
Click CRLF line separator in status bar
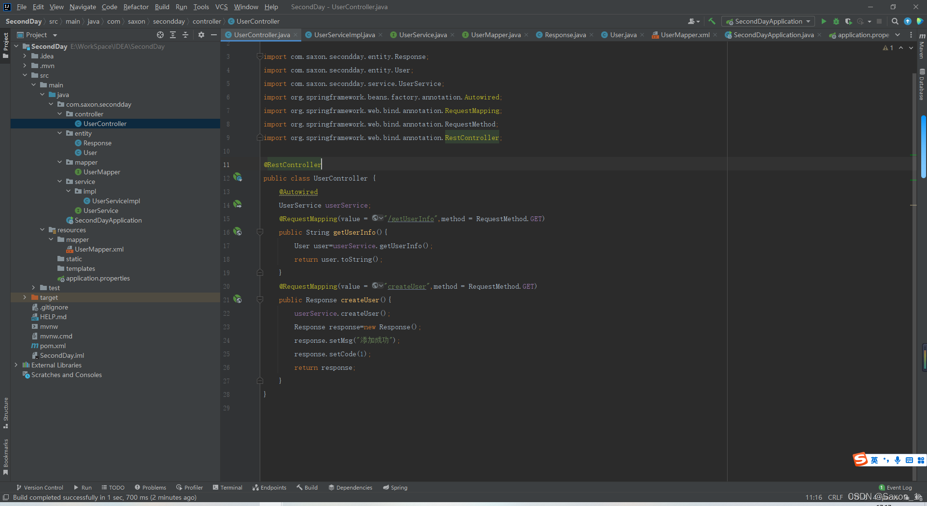tap(835, 497)
